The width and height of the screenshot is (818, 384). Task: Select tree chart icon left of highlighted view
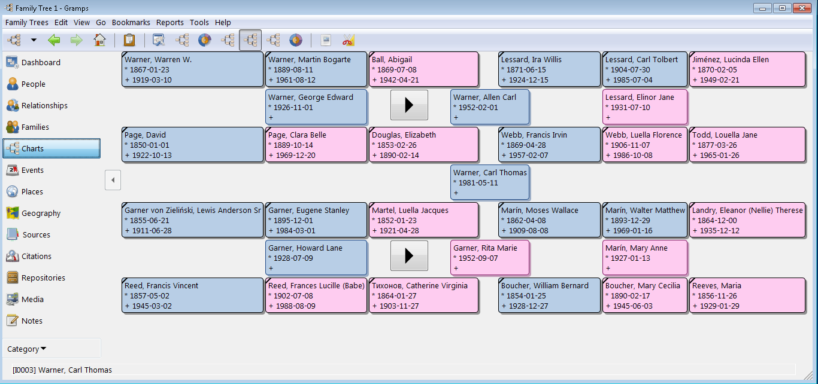(228, 40)
